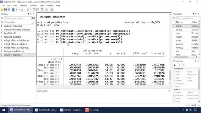201x113 pixels.
Task: Click the wrench icon in History panel
Action: 2,18
